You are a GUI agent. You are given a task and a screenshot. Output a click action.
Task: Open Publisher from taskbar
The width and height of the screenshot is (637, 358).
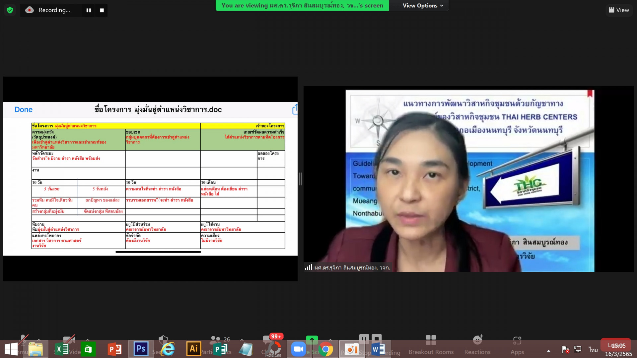pos(220,349)
